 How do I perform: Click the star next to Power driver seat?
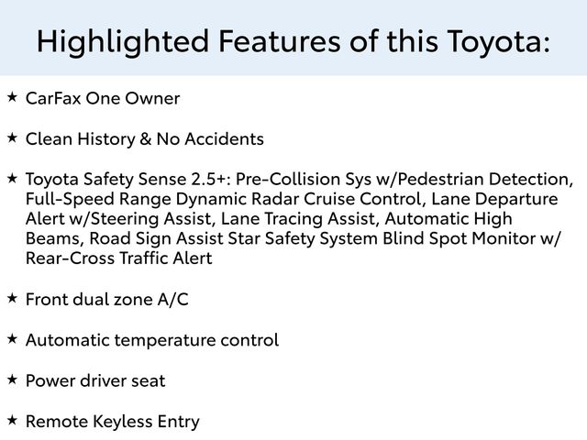click(x=12, y=379)
